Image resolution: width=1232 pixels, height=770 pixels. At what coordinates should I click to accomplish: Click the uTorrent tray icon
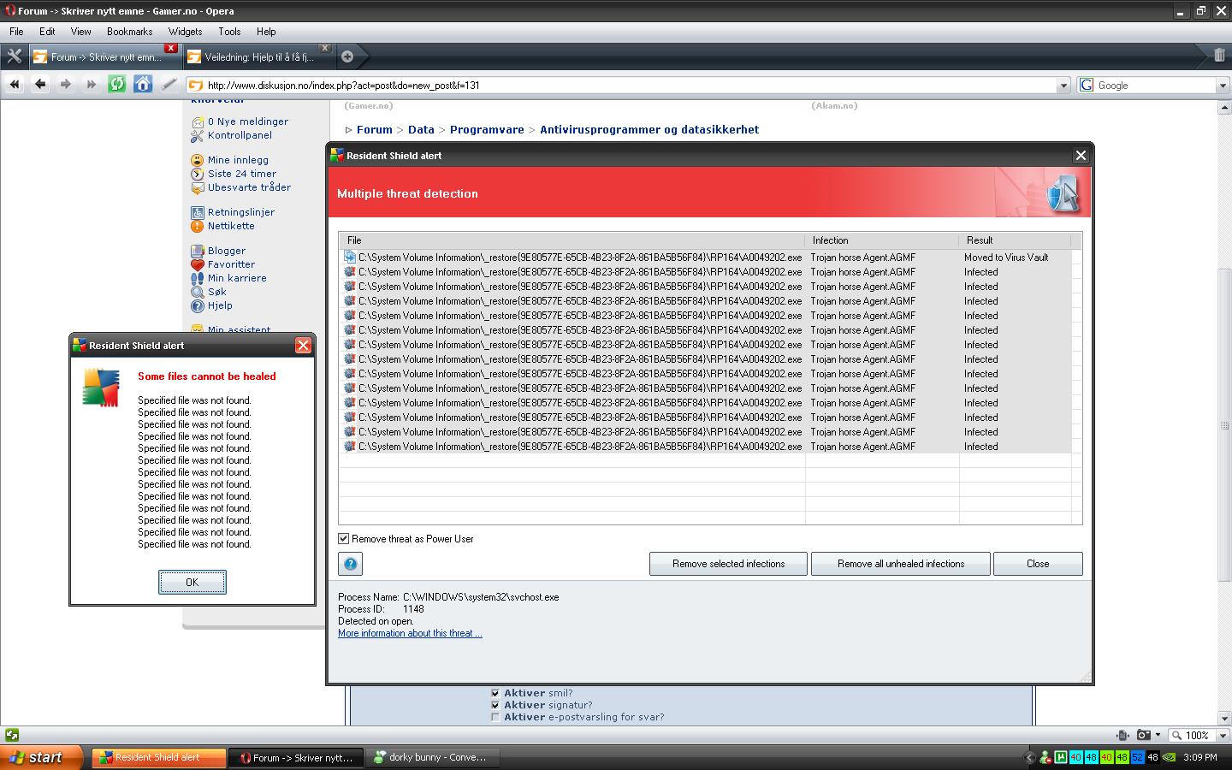coord(1061,757)
